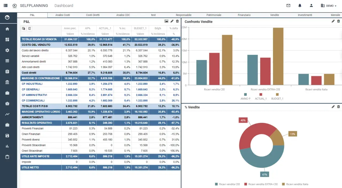Edit the % Vendite chart
Image resolution: width=342 pixels, height=188 pixels.
[x=333, y=107]
